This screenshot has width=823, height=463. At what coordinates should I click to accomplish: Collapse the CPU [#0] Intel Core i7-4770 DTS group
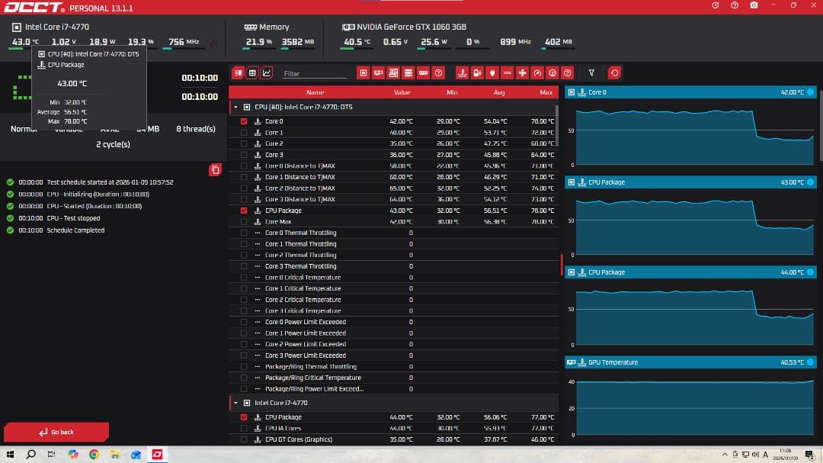click(235, 108)
